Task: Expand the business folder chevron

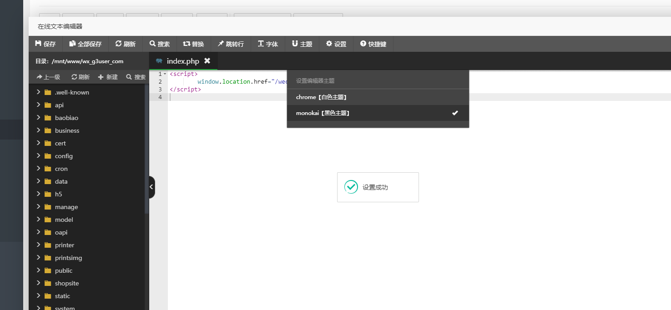Action: point(39,130)
